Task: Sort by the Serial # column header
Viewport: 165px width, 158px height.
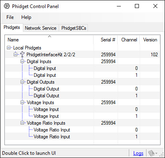Action: pyautogui.click(x=106, y=40)
